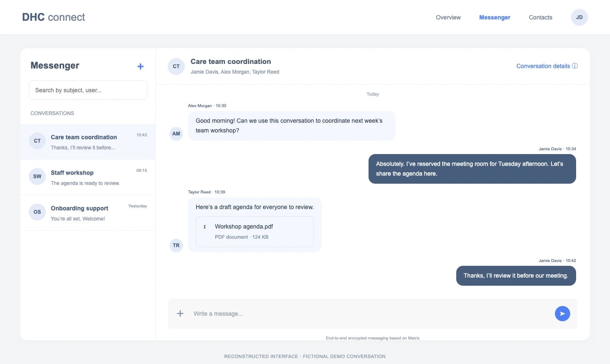
Task: Open the Contacts page
Action: coord(541,17)
